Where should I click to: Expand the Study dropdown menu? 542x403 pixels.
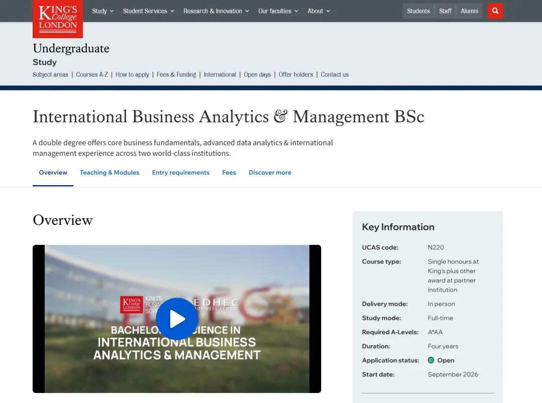click(x=103, y=11)
